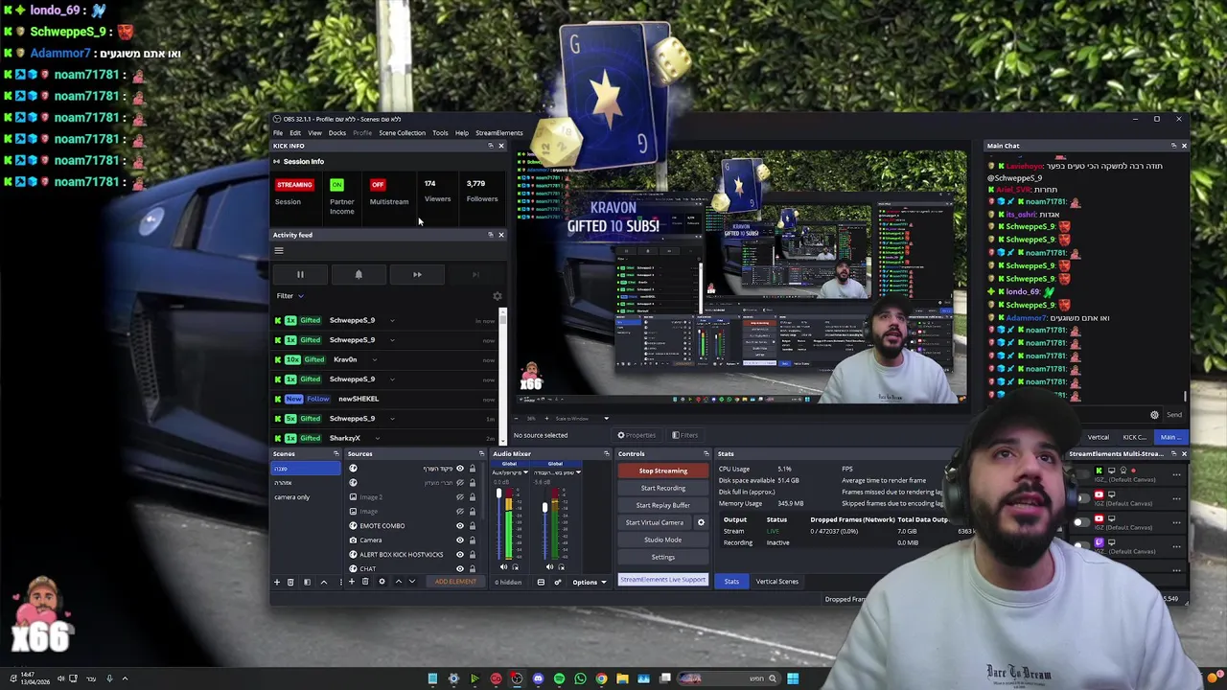This screenshot has height=690, width=1227.
Task: Click Stop Streaming button
Action: point(663,471)
